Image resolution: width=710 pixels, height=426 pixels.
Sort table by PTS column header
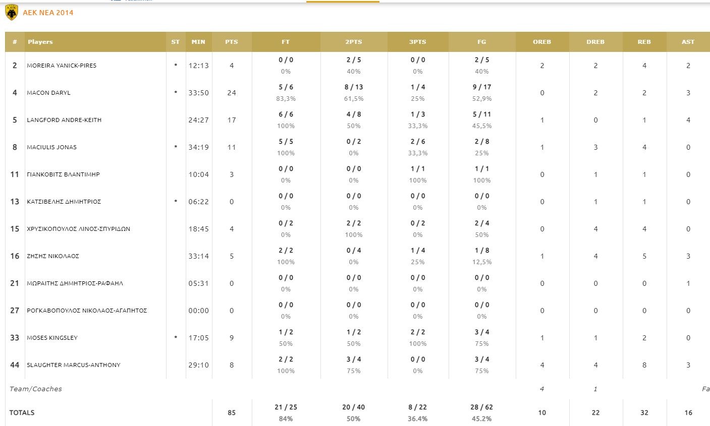coord(232,42)
